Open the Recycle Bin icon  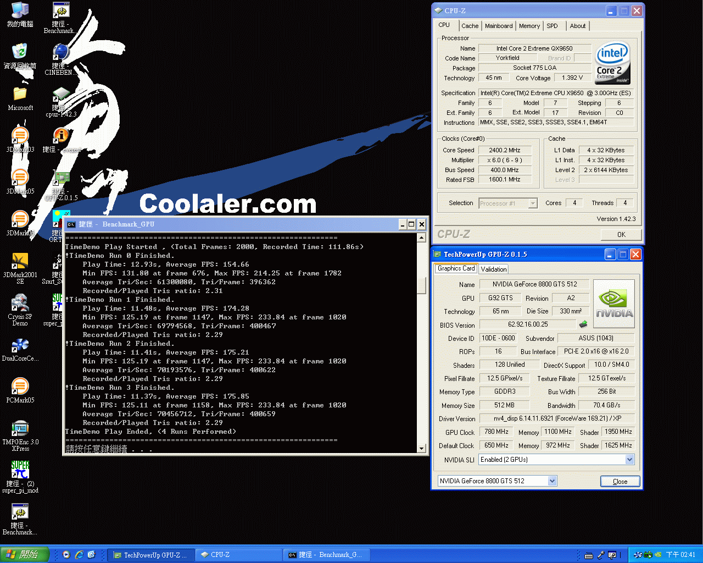tap(20, 56)
